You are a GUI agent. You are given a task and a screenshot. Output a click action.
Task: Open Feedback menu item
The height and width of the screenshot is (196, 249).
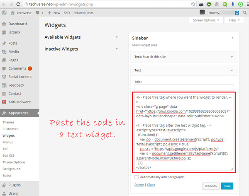pyautogui.click(x=16, y=85)
